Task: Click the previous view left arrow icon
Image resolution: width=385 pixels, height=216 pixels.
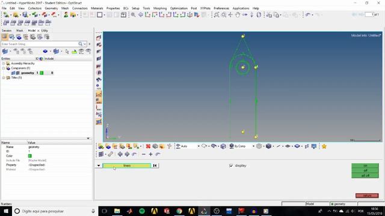Action: point(120,154)
